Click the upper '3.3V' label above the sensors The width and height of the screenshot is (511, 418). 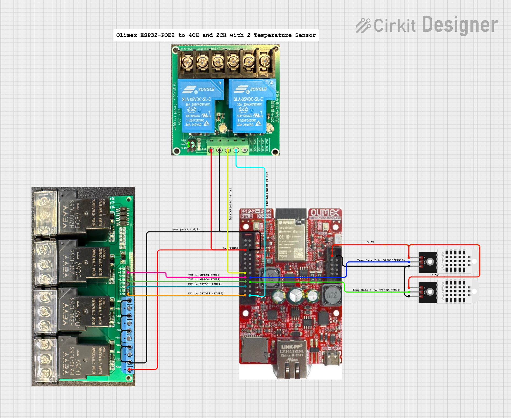pos(370,242)
